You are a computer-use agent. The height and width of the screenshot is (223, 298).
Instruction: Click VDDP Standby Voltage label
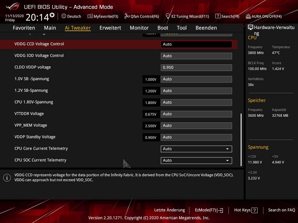click(35, 137)
